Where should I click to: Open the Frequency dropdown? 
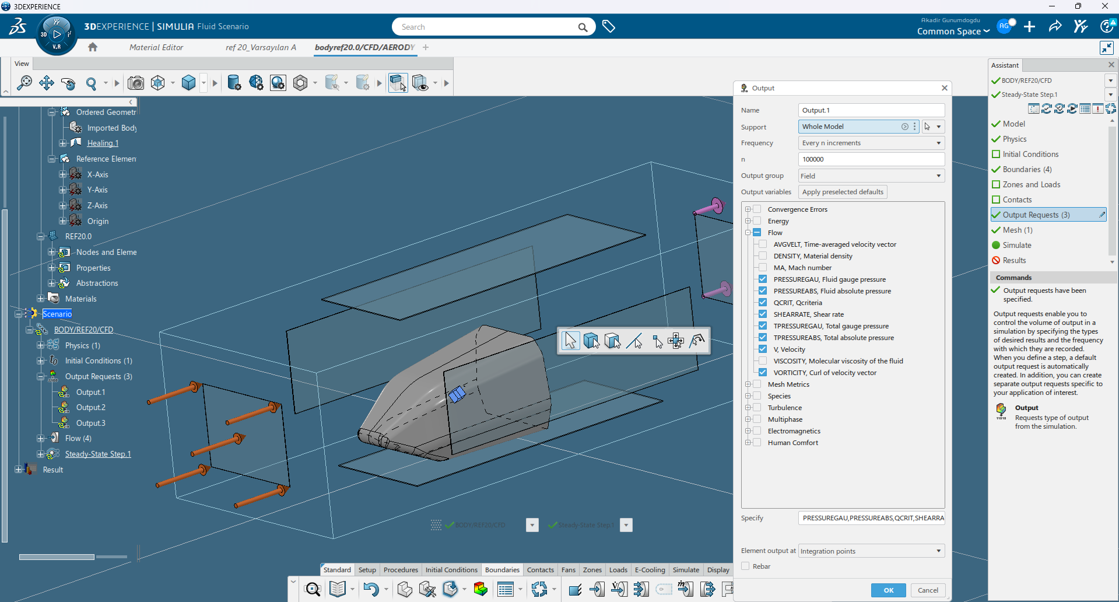[x=871, y=143]
